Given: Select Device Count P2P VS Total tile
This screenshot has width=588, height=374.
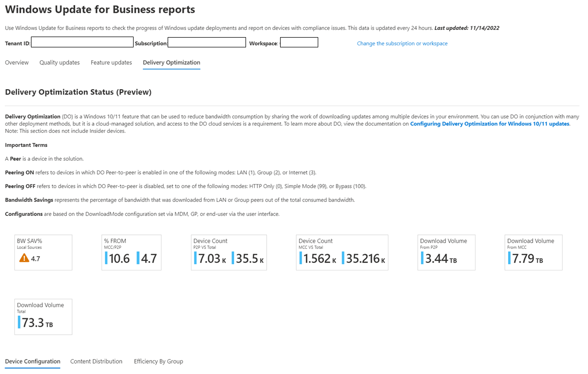Looking at the screenshot, I should pyautogui.click(x=228, y=252).
